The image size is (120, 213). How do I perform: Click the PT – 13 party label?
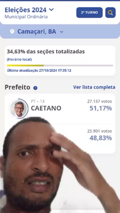tap(38, 101)
